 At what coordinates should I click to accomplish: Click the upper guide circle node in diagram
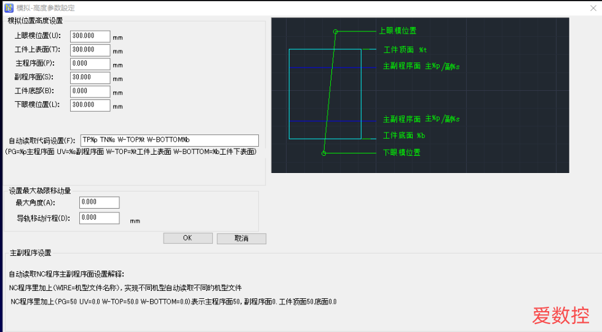point(335,31)
